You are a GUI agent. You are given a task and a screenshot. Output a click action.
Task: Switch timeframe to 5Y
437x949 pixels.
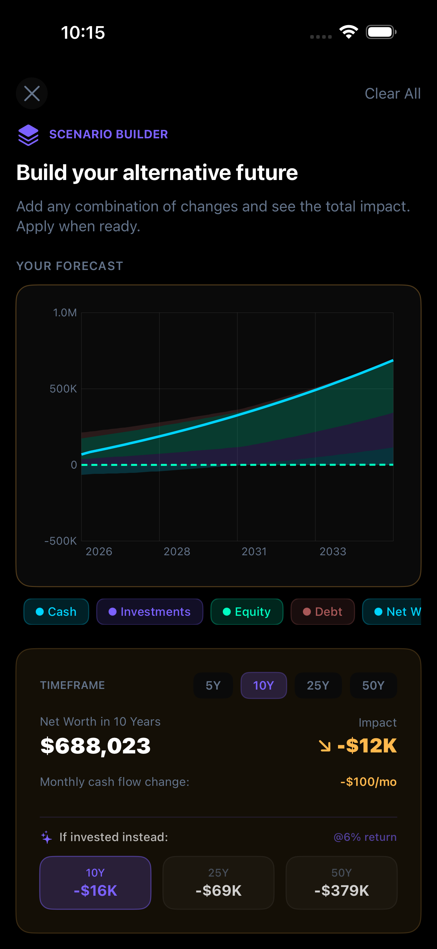pyautogui.click(x=213, y=686)
